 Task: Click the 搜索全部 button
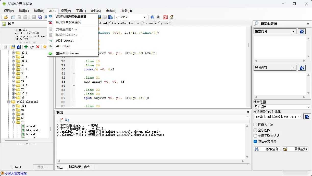tap(267, 149)
